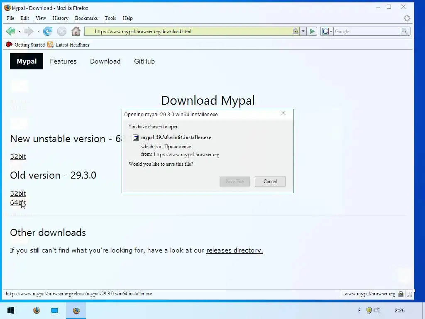Screen dimensions: 425x319
Task: Open the Download navigation link
Action: (x=105, y=61)
